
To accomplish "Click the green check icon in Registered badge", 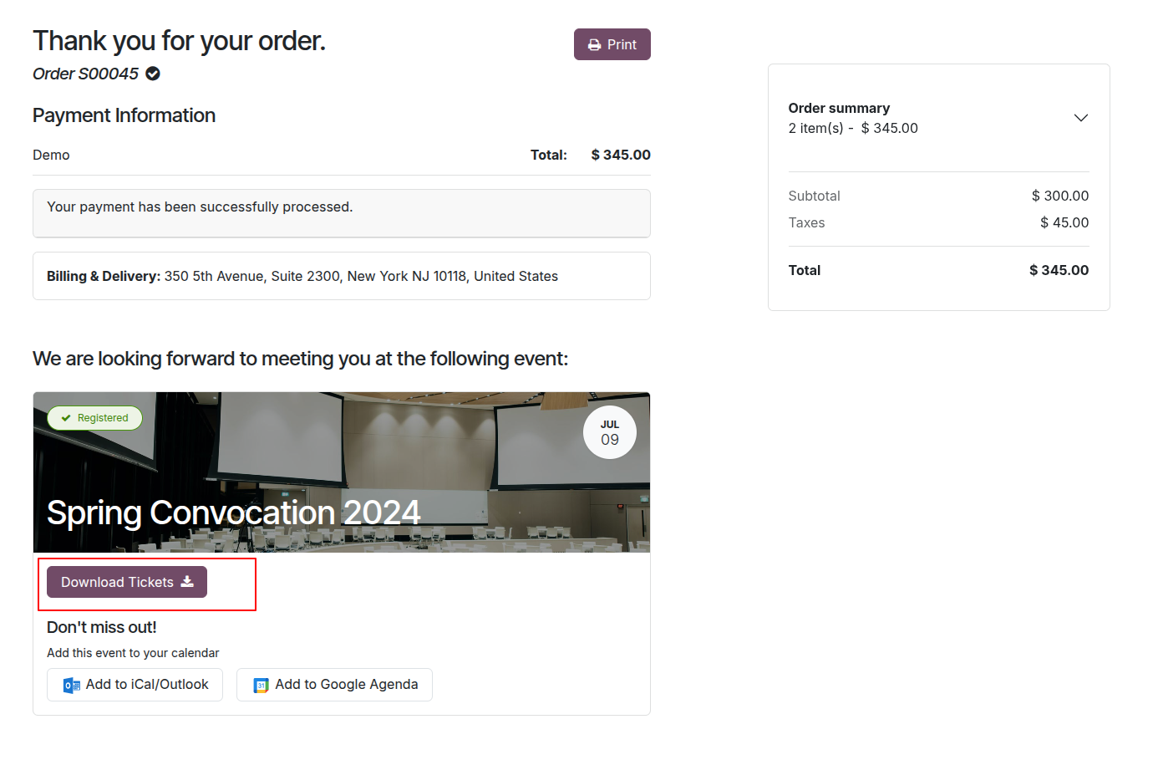I will coord(66,418).
